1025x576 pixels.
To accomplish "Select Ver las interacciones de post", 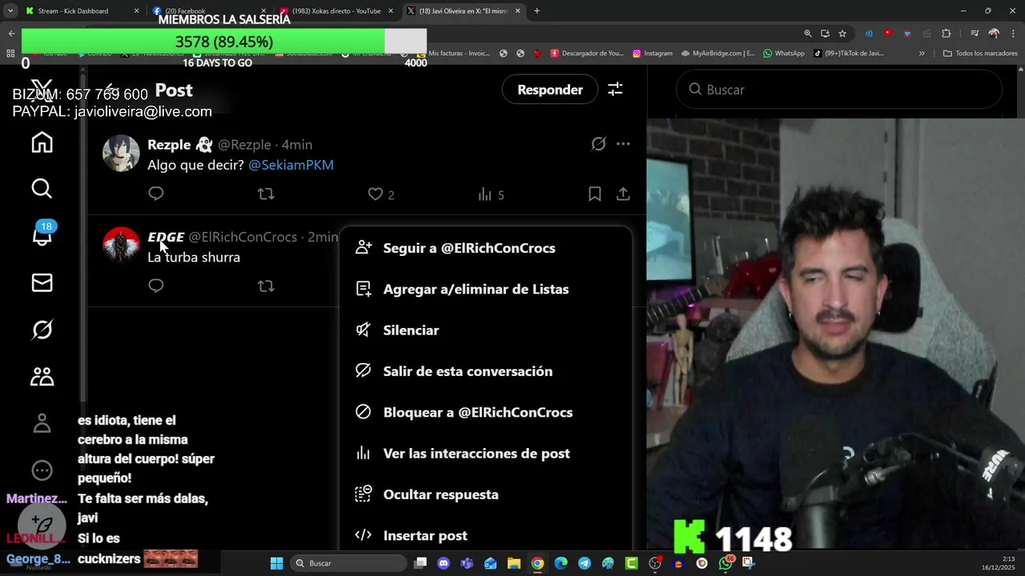I will 485,454.
